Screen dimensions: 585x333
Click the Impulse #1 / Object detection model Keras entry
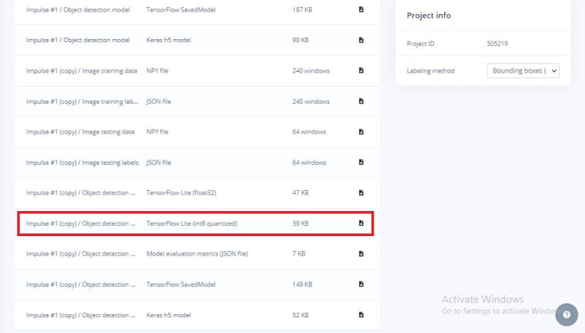tap(78, 40)
